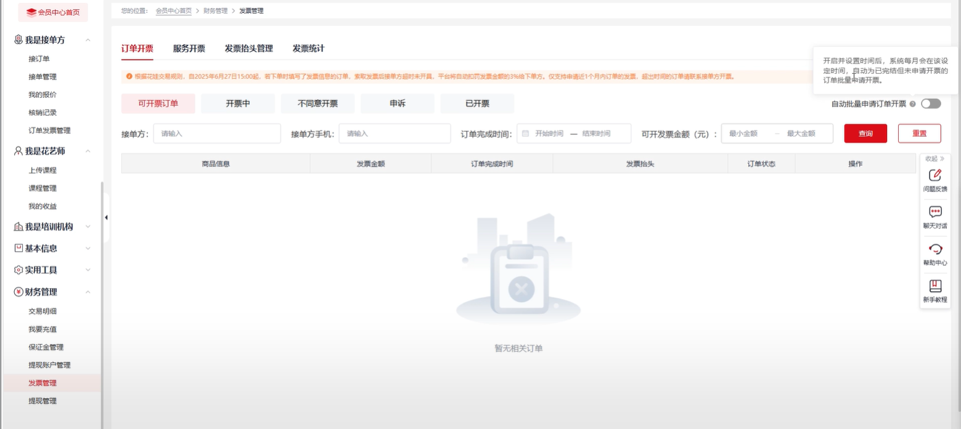
Task: Click the sidebar collapse arrow handle
Action: tap(106, 217)
